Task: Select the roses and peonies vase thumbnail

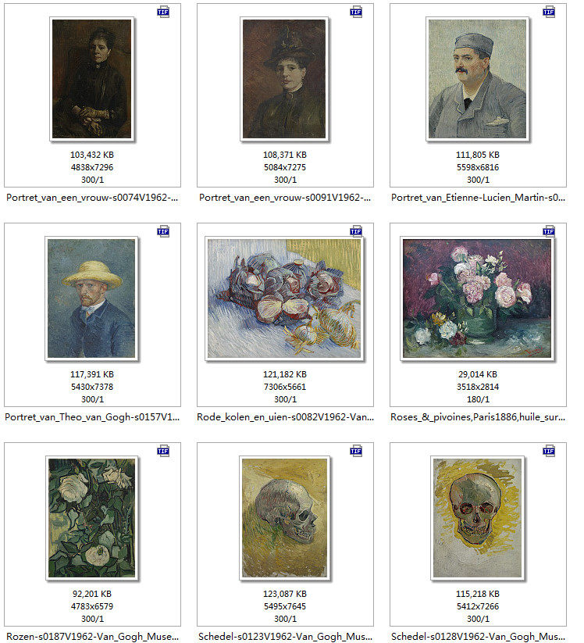Action: point(478,298)
